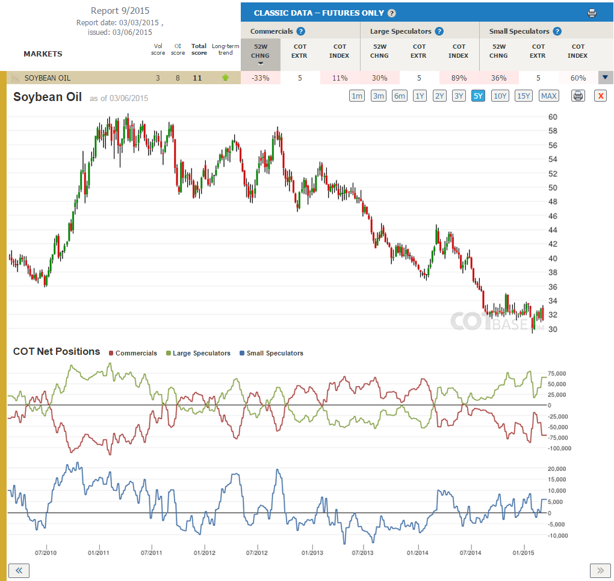Set the chart period to 3Y
The height and width of the screenshot is (581, 614).
pyautogui.click(x=459, y=96)
